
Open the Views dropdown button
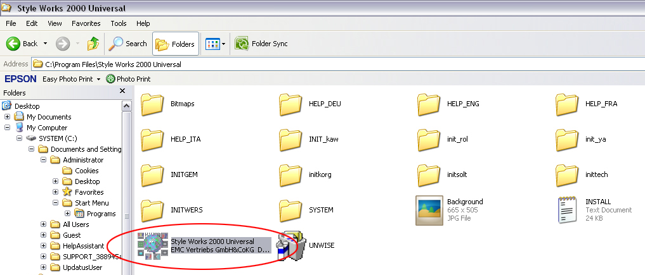[x=216, y=44]
